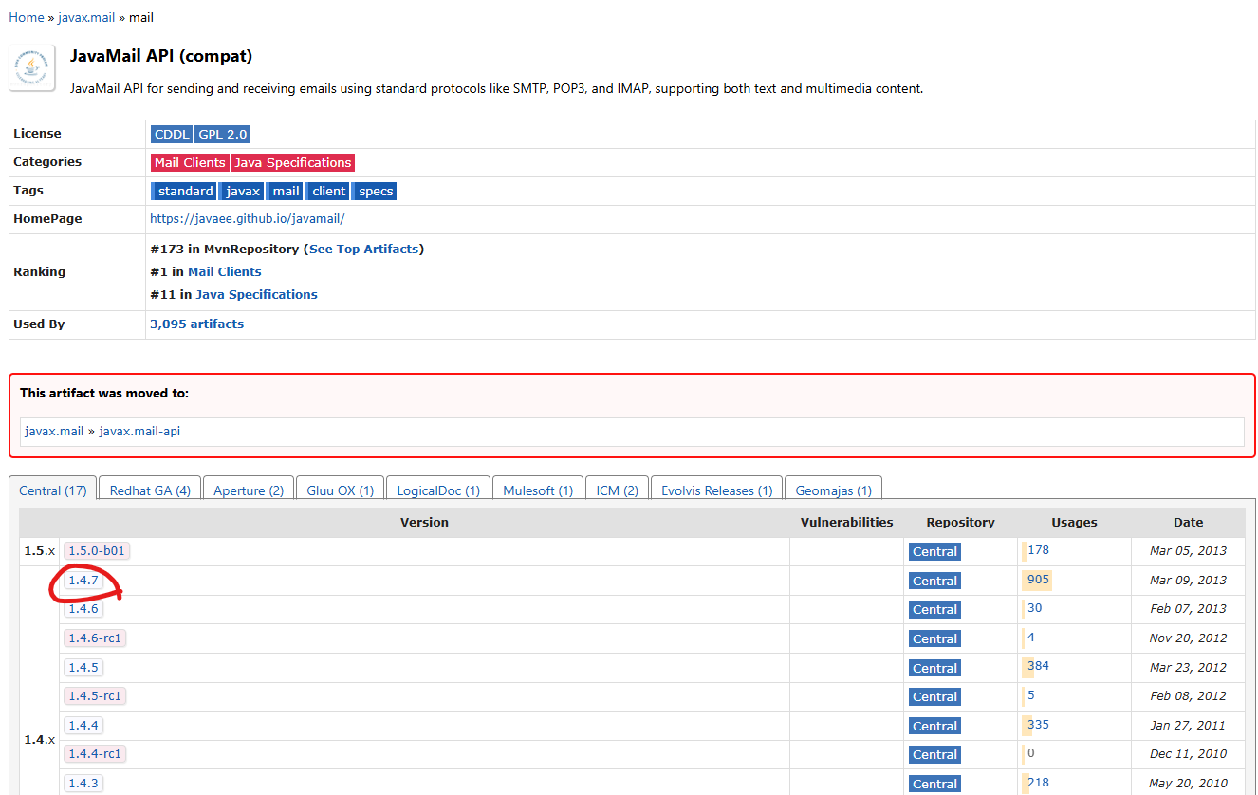Open the 3,095 artifacts link

(x=196, y=324)
